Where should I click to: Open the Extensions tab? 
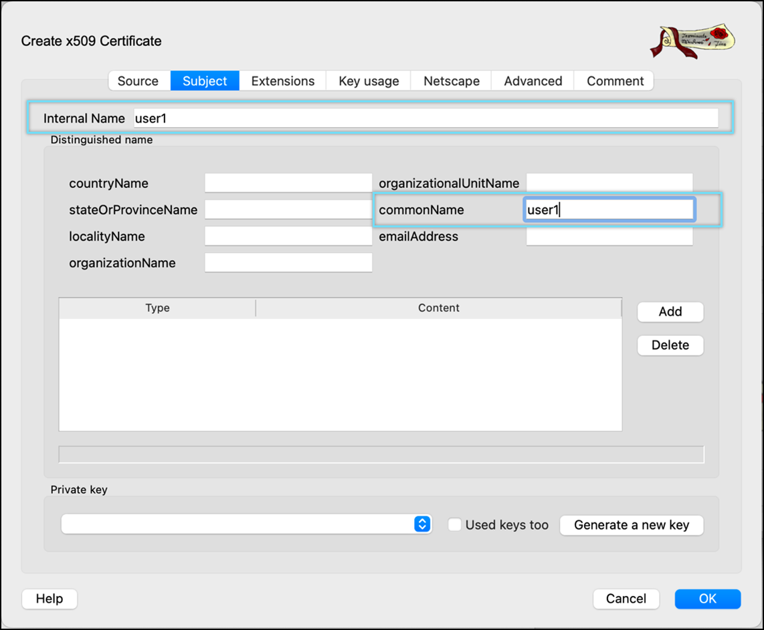(282, 81)
